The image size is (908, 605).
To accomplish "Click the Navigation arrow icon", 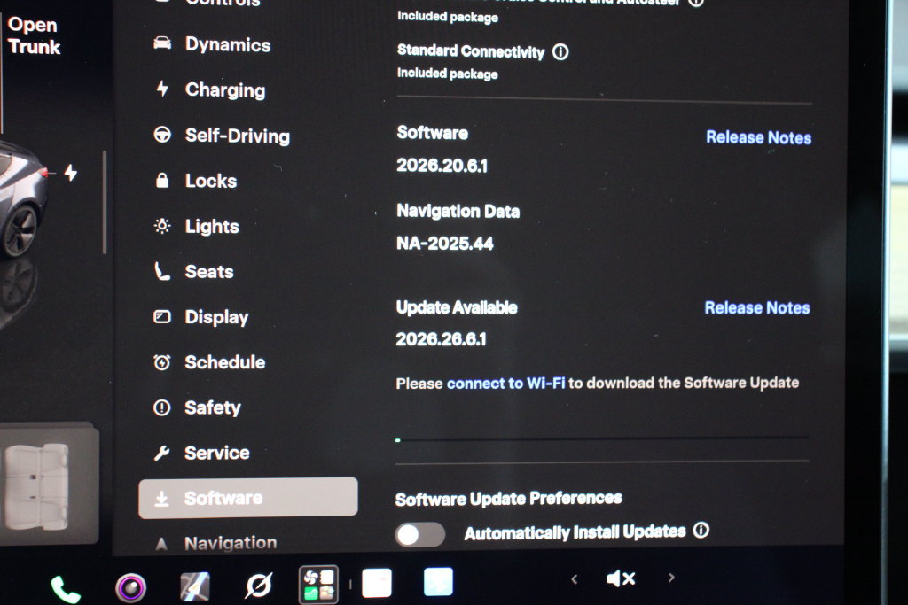I will 161,544.
